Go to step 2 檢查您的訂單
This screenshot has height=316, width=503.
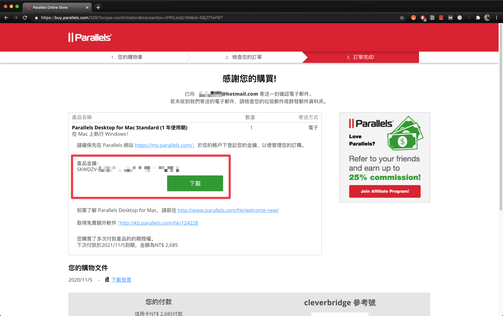pos(244,57)
